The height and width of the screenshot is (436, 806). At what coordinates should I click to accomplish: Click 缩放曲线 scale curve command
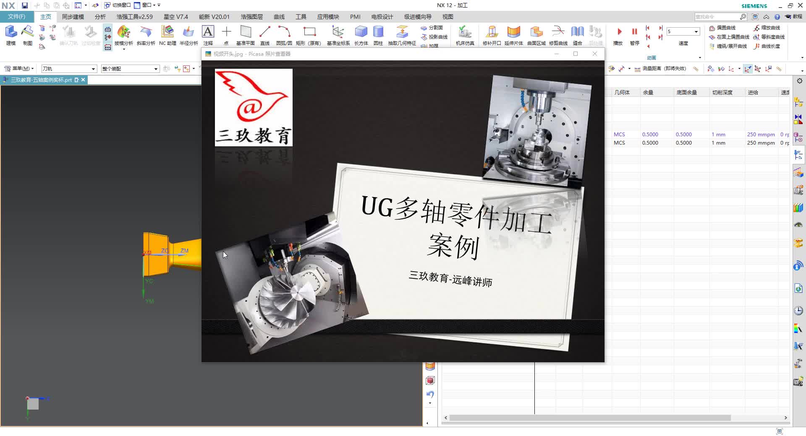[x=767, y=28]
